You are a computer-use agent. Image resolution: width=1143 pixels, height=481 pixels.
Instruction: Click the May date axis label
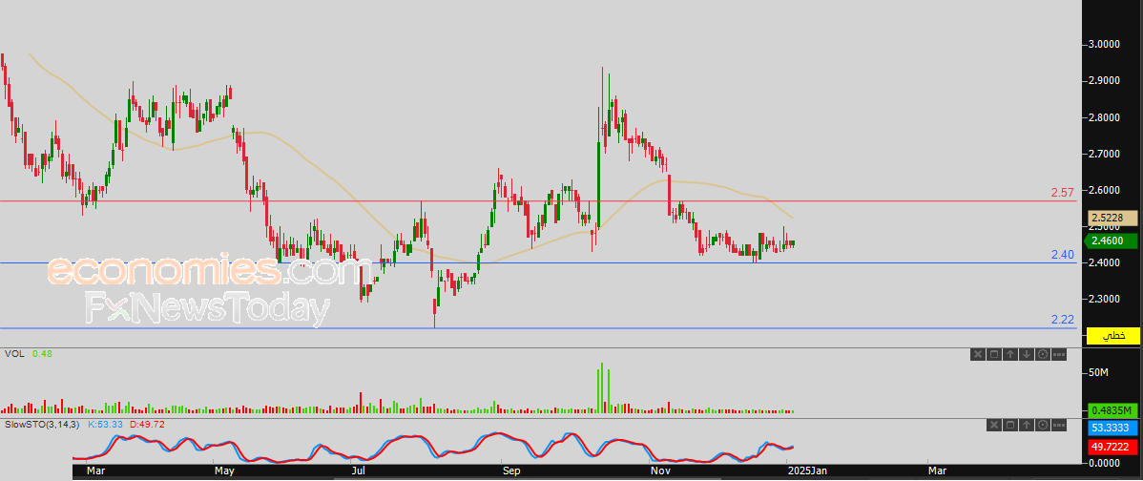224,472
